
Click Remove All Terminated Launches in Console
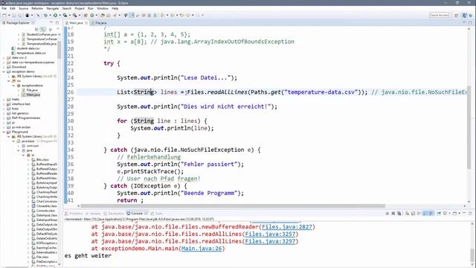click(399, 214)
